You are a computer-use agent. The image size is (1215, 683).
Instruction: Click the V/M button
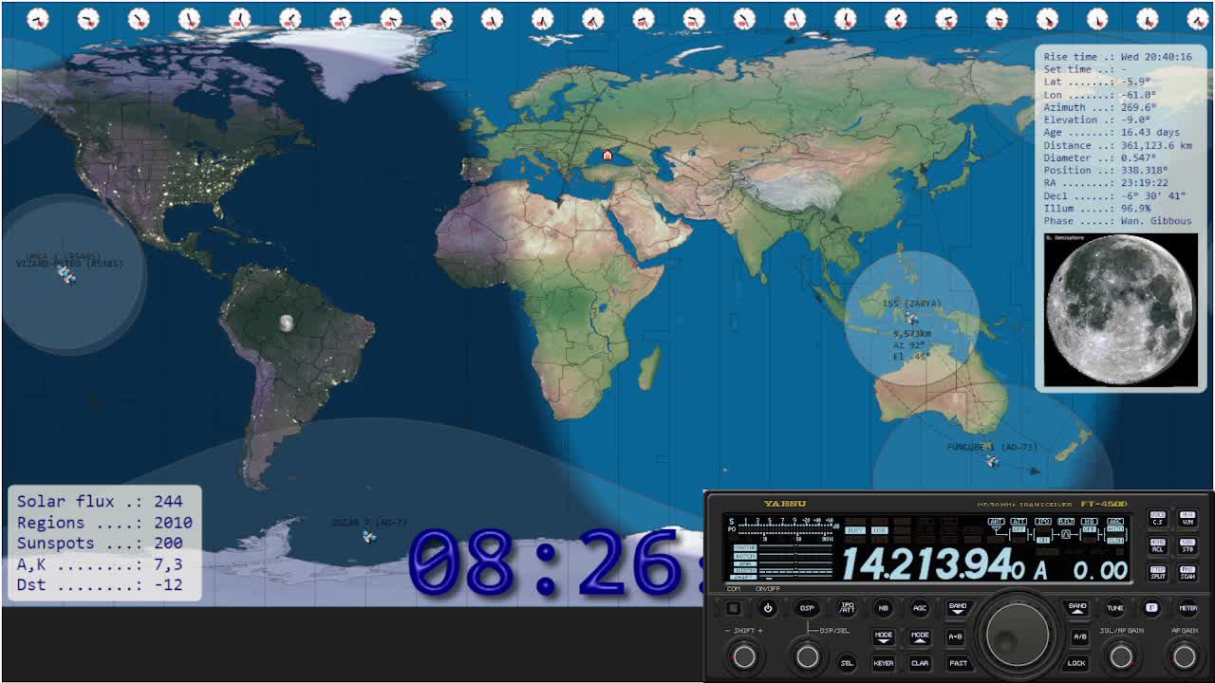point(1187,519)
